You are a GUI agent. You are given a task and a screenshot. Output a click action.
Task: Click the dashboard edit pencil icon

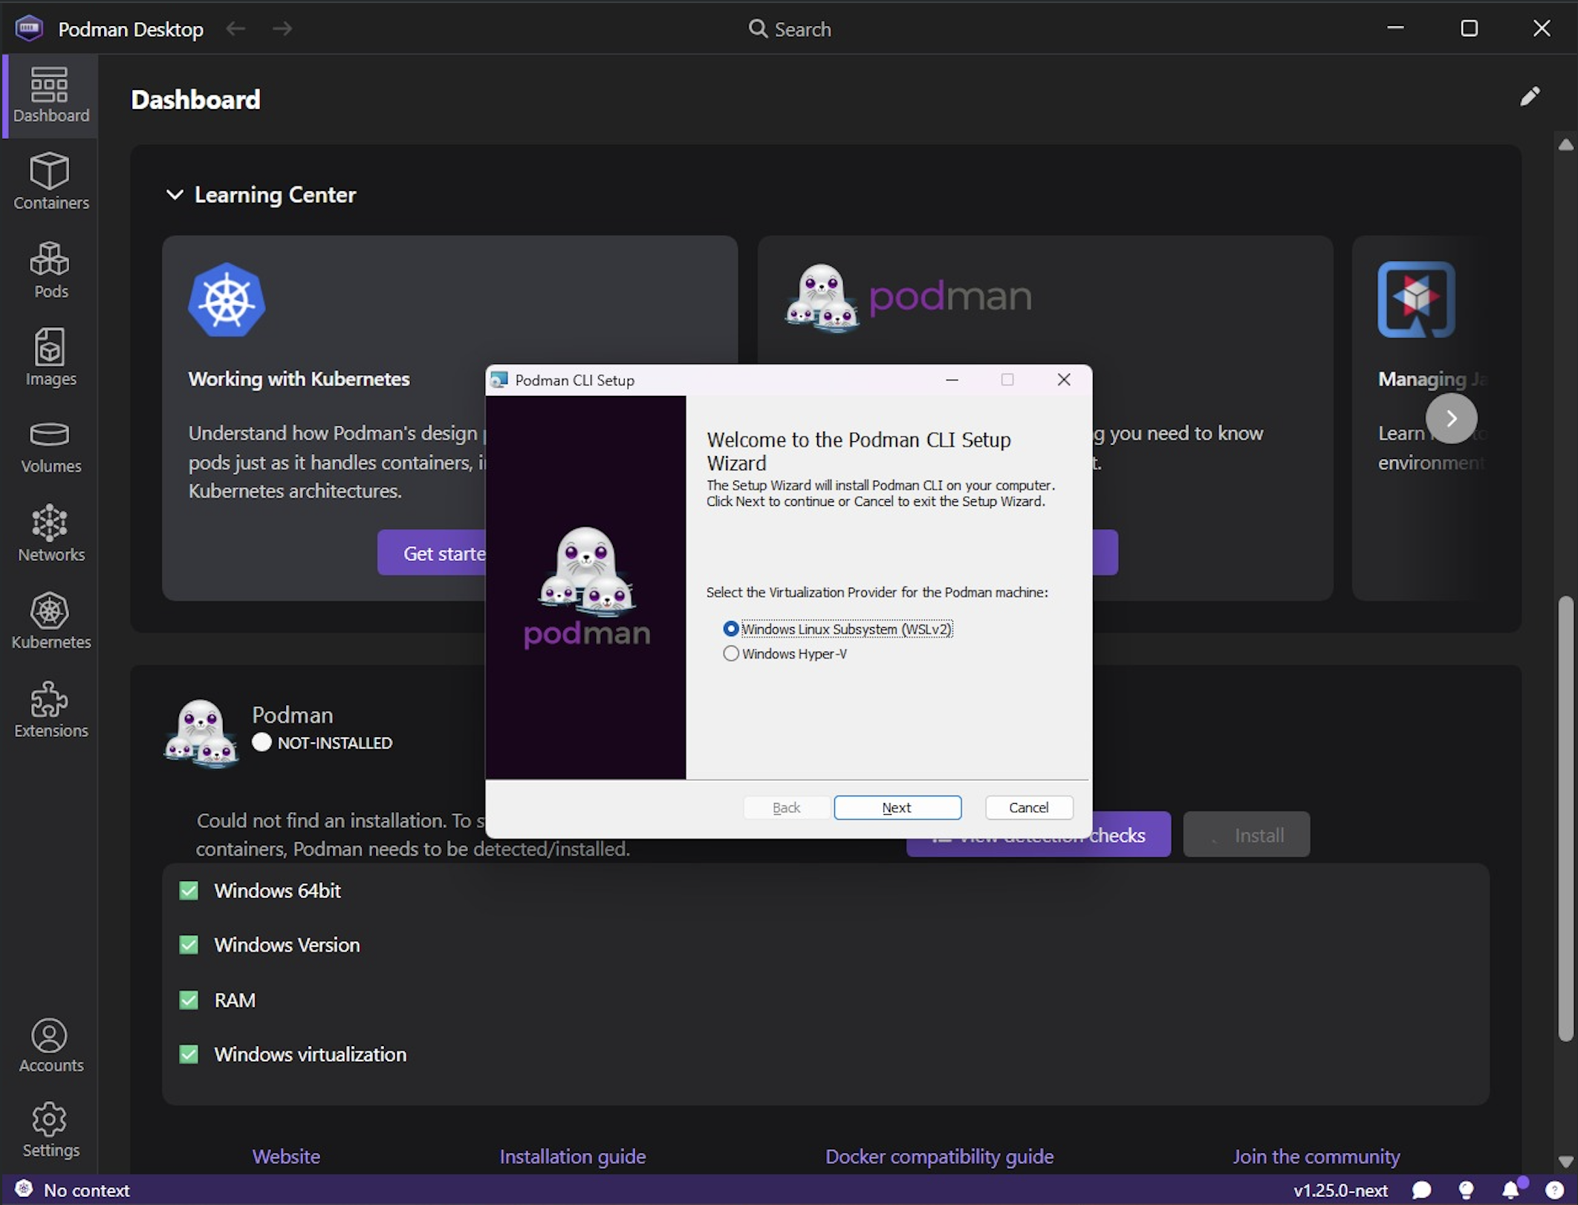pos(1530,97)
